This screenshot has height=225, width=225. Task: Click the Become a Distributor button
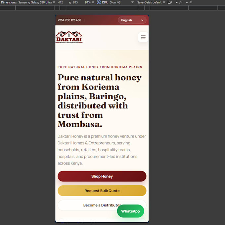(102, 205)
